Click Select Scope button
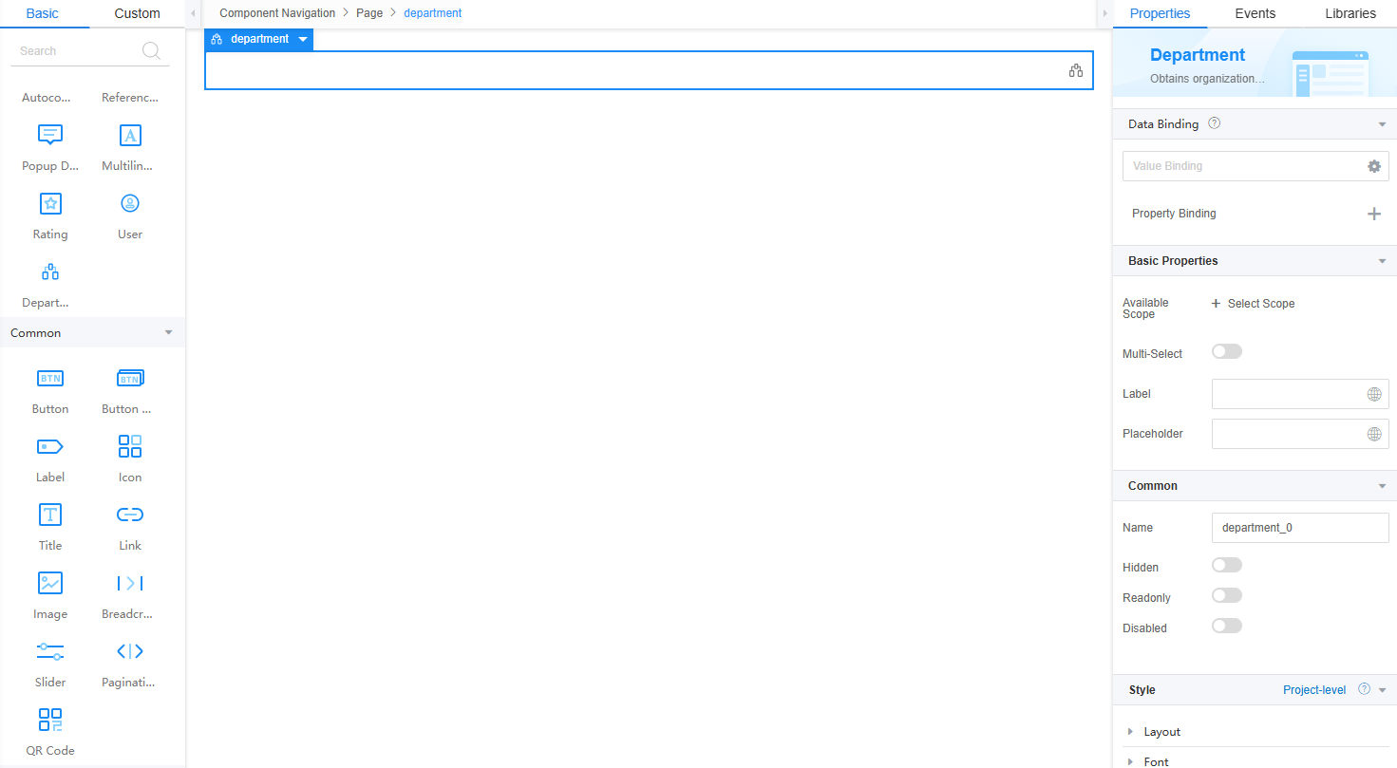 coord(1253,304)
